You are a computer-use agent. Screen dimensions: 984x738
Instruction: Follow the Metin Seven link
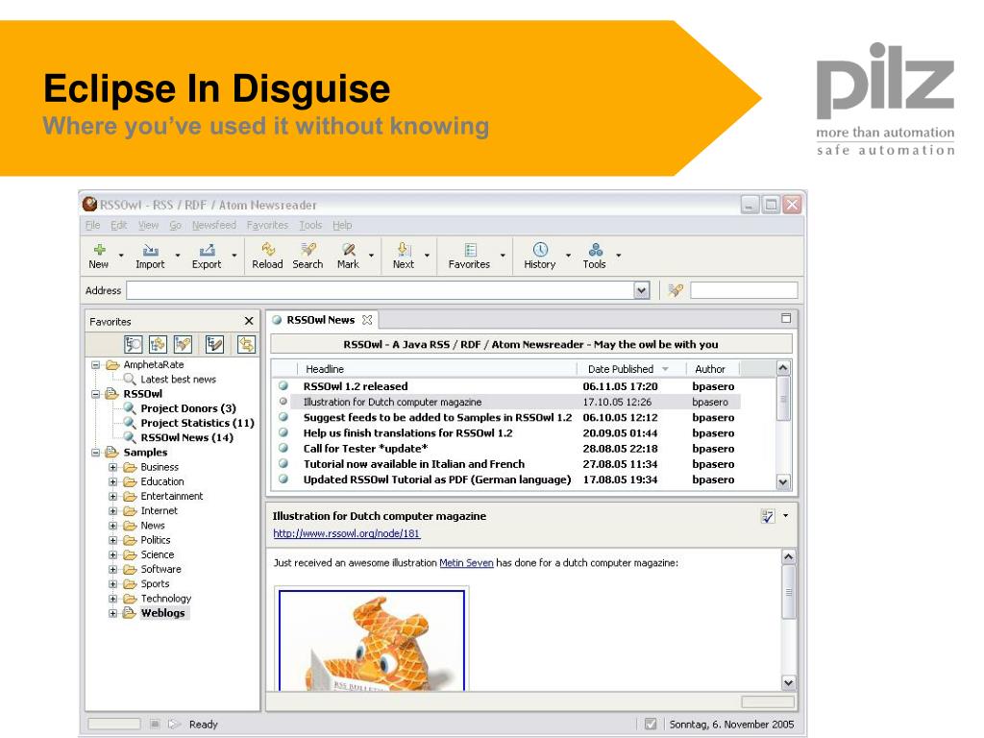pyautogui.click(x=466, y=563)
